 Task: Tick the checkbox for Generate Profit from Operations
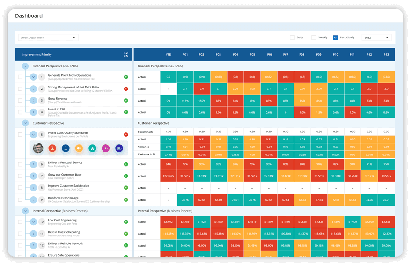click(20, 77)
